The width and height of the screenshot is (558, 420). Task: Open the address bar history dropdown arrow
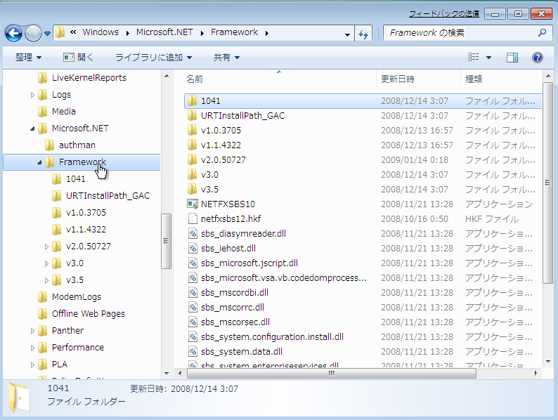(x=347, y=34)
